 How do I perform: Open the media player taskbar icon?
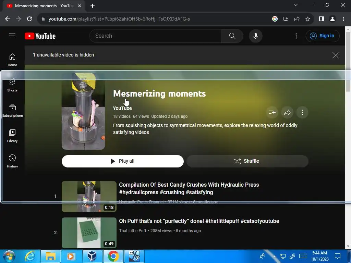coord(71,256)
